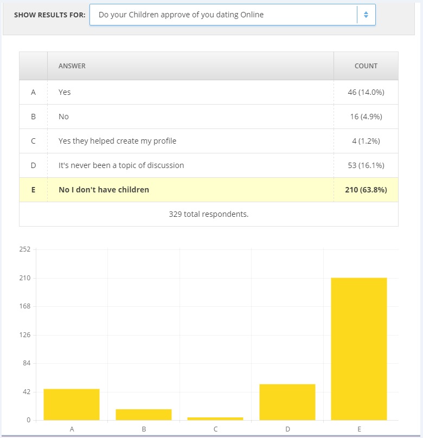Image resolution: width=423 pixels, height=438 pixels.
Task: Click the small bar C in chart
Action: click(x=215, y=418)
